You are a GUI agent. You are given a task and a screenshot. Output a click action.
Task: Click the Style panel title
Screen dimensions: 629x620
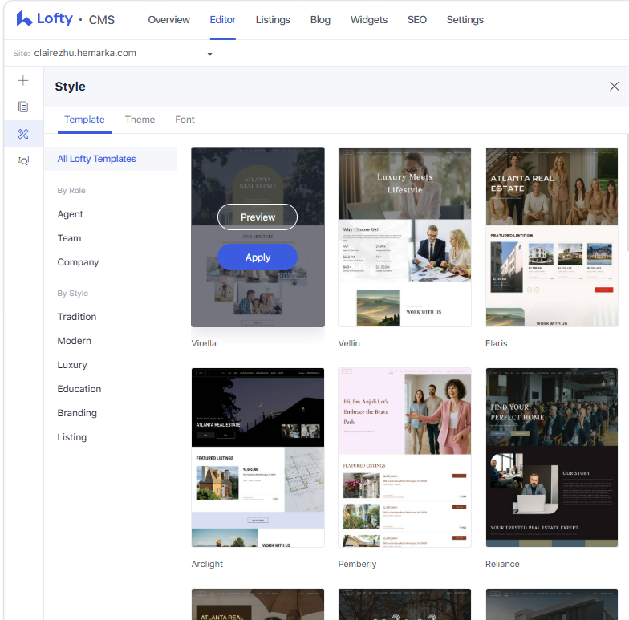pos(71,87)
